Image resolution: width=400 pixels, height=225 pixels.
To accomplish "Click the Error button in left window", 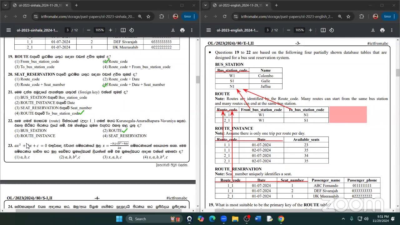I will tap(188, 17).
